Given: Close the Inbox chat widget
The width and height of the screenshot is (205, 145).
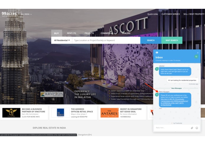Looking at the screenshot, I should tap(198, 53).
